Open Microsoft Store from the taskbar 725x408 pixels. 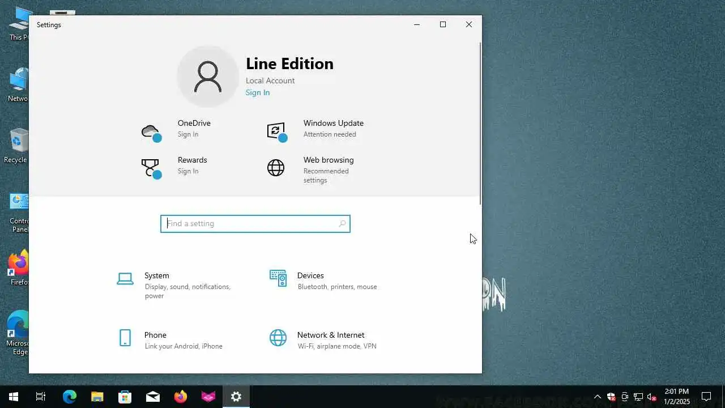point(125,397)
